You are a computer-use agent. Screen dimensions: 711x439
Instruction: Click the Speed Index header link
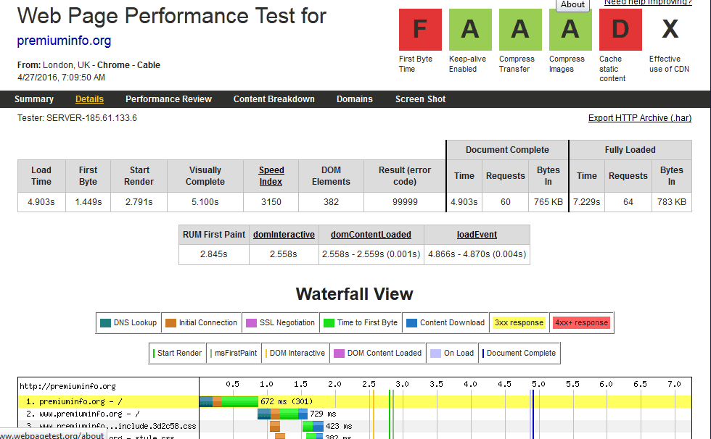click(x=271, y=176)
